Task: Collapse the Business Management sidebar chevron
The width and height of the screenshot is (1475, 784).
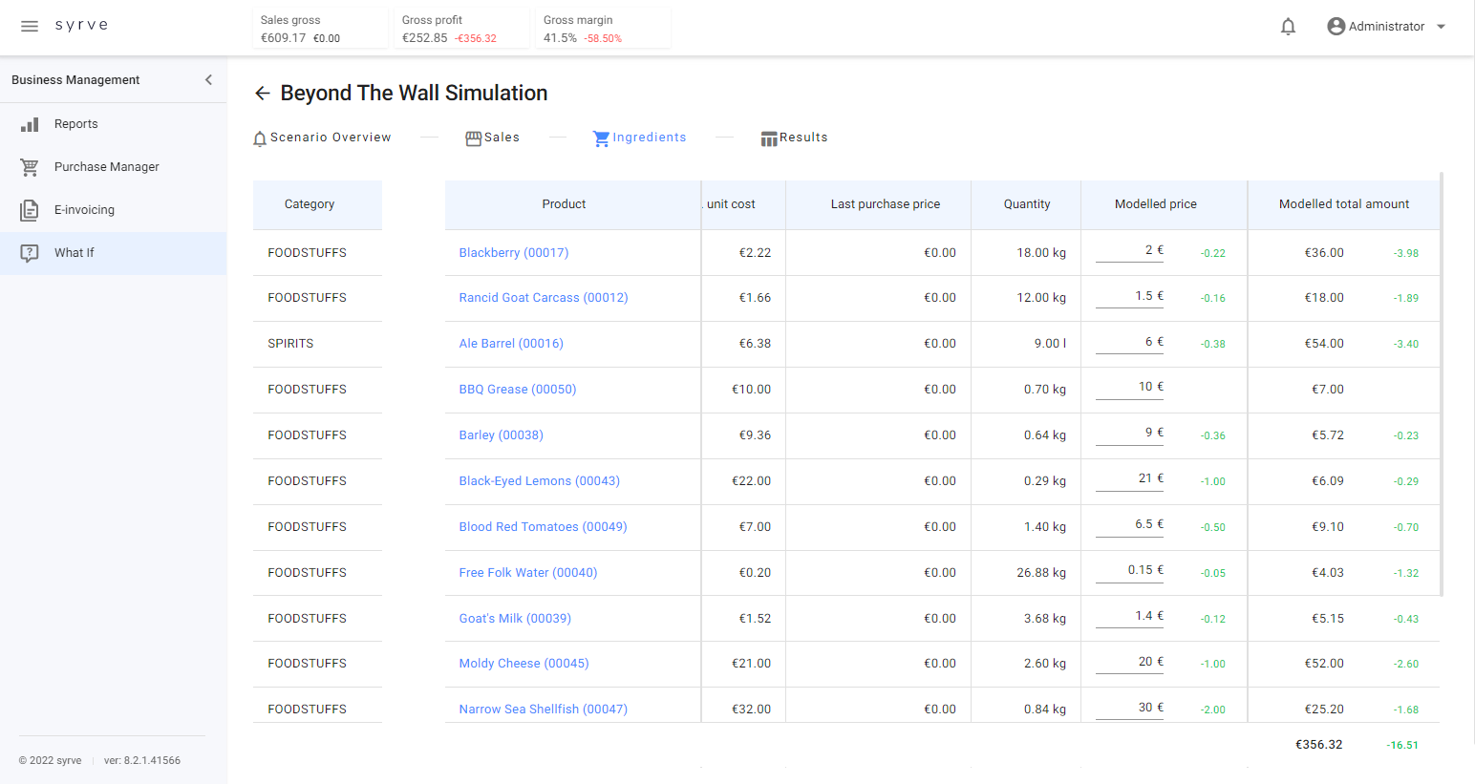Action: tap(208, 80)
